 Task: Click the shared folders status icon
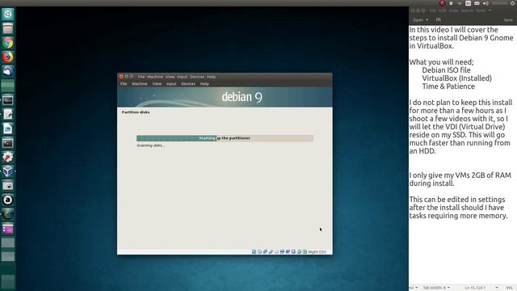276,251
